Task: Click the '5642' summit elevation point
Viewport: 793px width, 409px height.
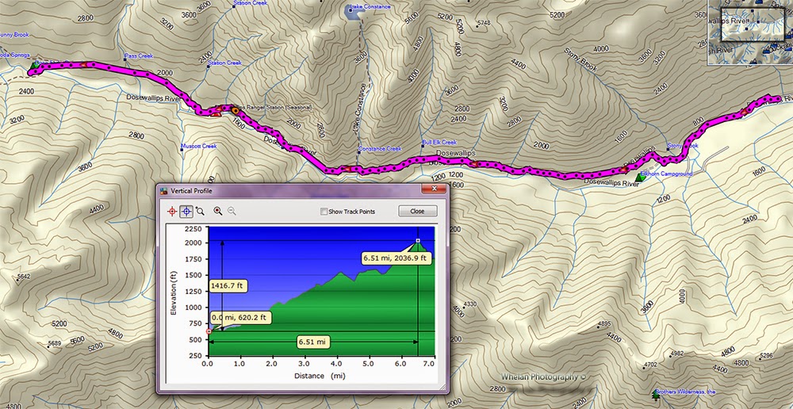Action: tap(23, 277)
